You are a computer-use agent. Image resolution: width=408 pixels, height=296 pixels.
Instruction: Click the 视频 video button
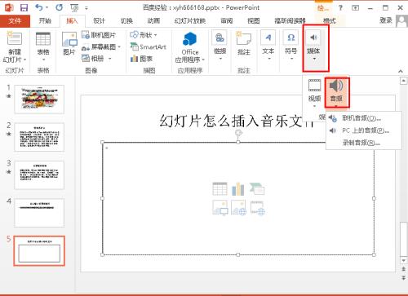pos(314,92)
